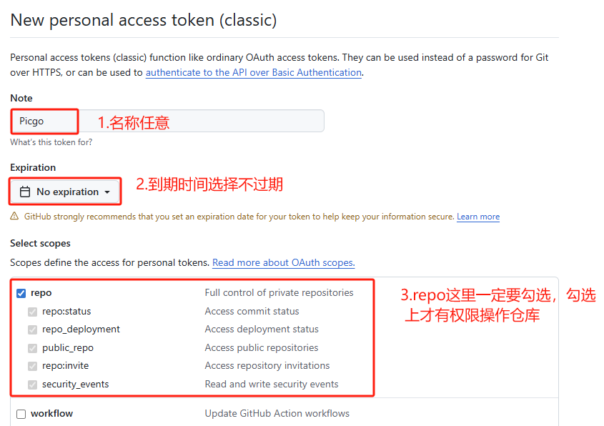Uncheck the repo scope checkbox
604x426 pixels.
coord(21,292)
